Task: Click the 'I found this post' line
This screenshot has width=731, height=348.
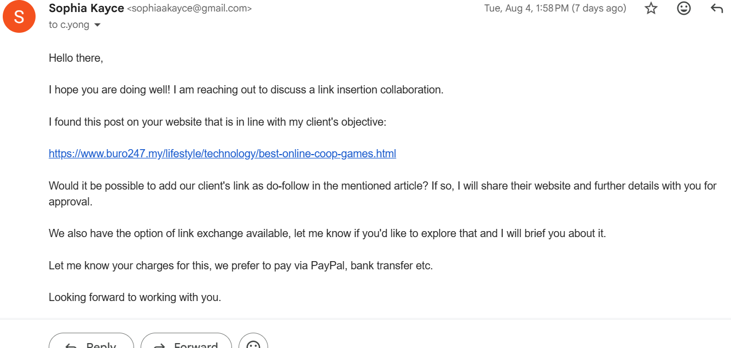Action: pyautogui.click(x=218, y=122)
